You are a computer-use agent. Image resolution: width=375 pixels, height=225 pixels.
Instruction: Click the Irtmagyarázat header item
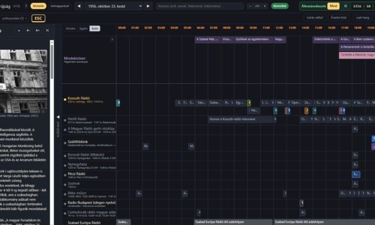pos(60,6)
